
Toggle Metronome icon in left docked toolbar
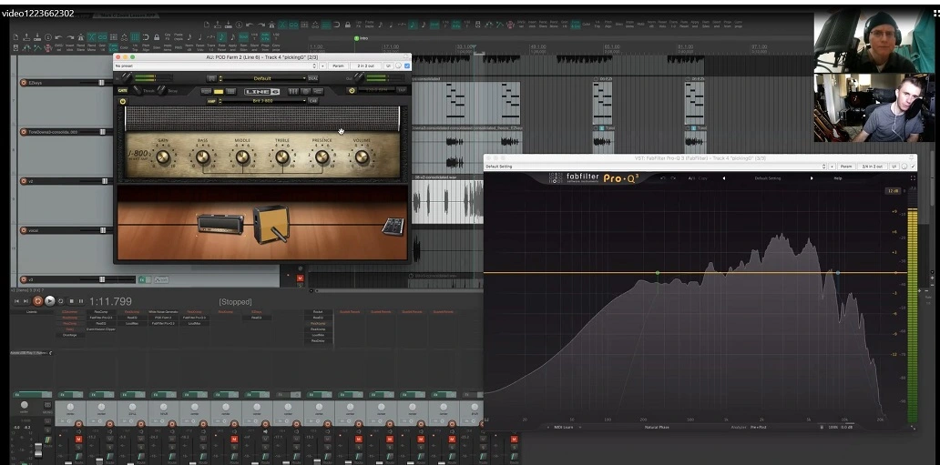click(x=81, y=37)
